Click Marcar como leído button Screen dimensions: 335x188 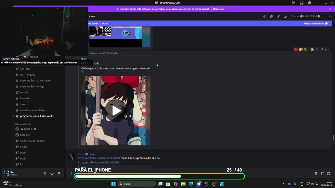click(x=316, y=23)
